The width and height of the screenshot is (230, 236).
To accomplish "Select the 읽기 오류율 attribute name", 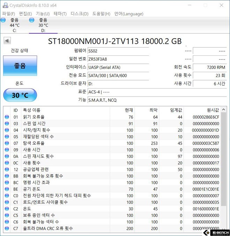I will (34, 117).
